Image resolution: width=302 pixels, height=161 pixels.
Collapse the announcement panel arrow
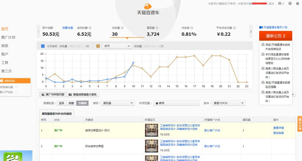[293, 94]
